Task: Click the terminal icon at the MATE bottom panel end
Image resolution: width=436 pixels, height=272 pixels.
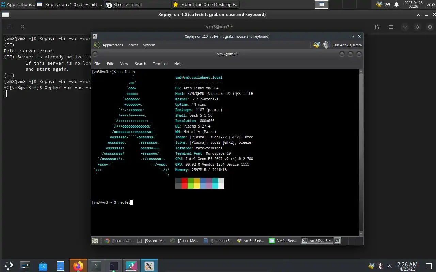Action: click(337, 241)
